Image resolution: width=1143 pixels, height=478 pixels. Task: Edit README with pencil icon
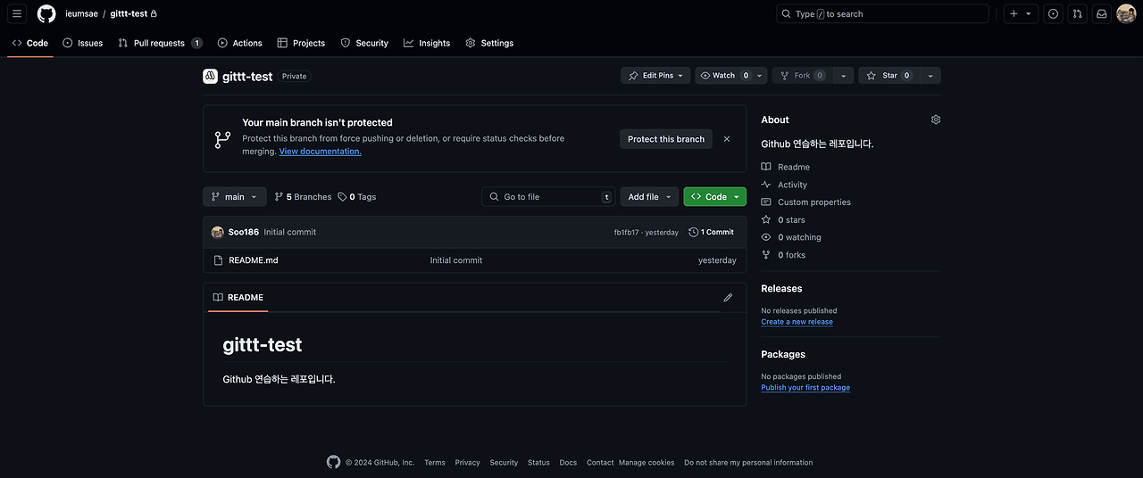pos(728,298)
